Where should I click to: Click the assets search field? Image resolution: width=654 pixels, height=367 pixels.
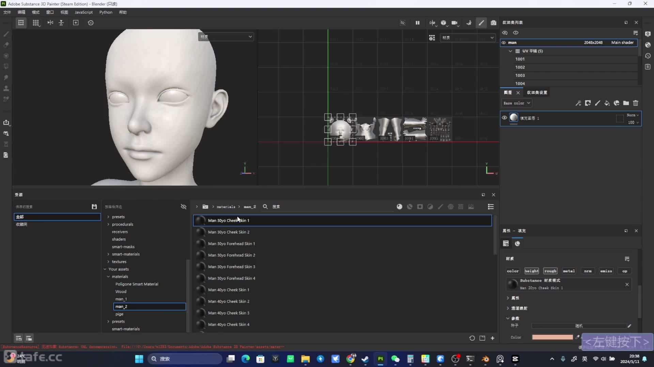click(x=332, y=207)
